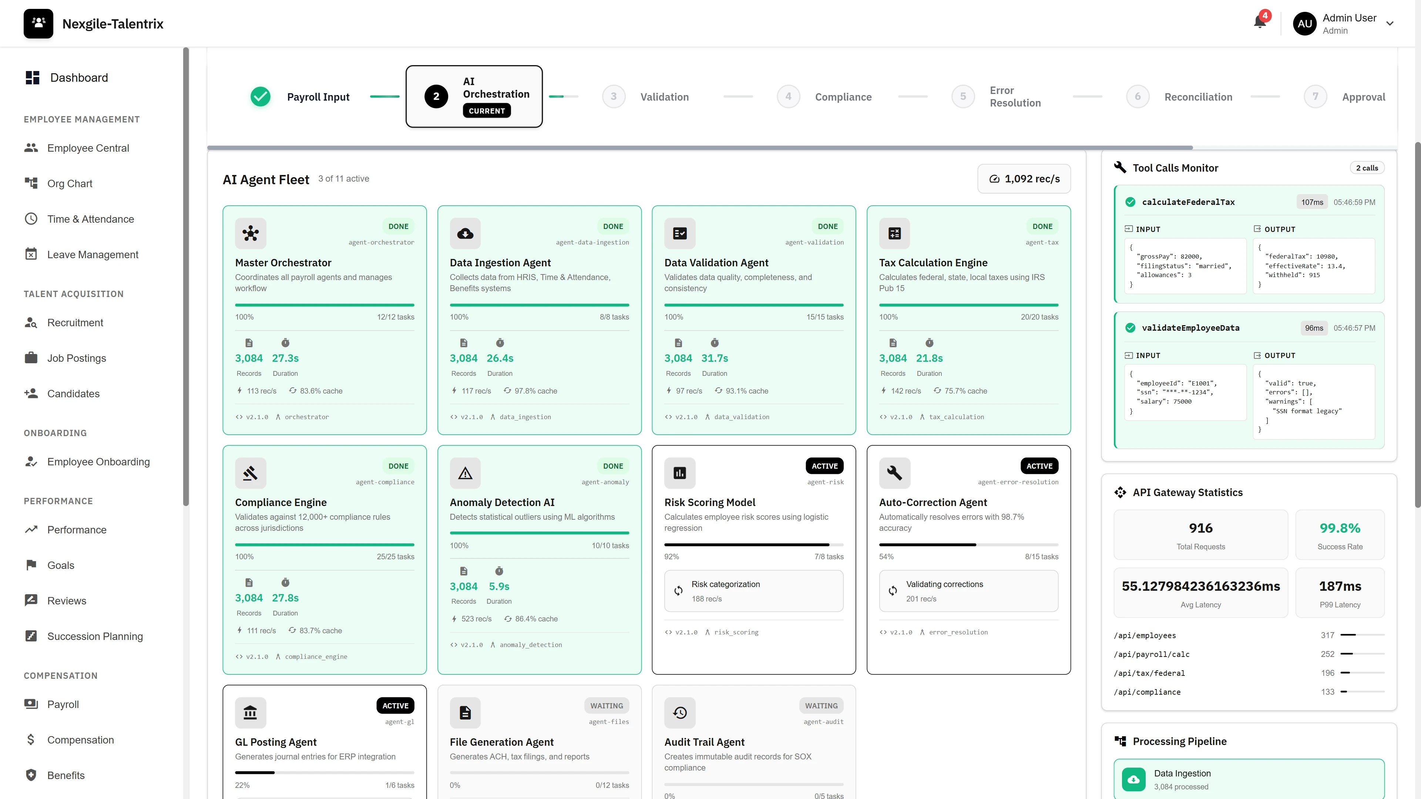
Task: Select the Auto-Correction Agent wrench icon
Action: [894, 473]
